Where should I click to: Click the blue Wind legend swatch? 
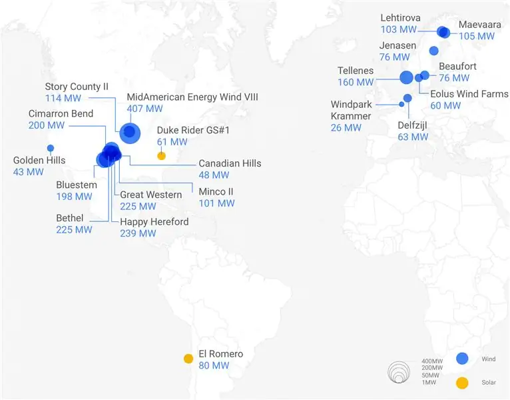click(461, 359)
